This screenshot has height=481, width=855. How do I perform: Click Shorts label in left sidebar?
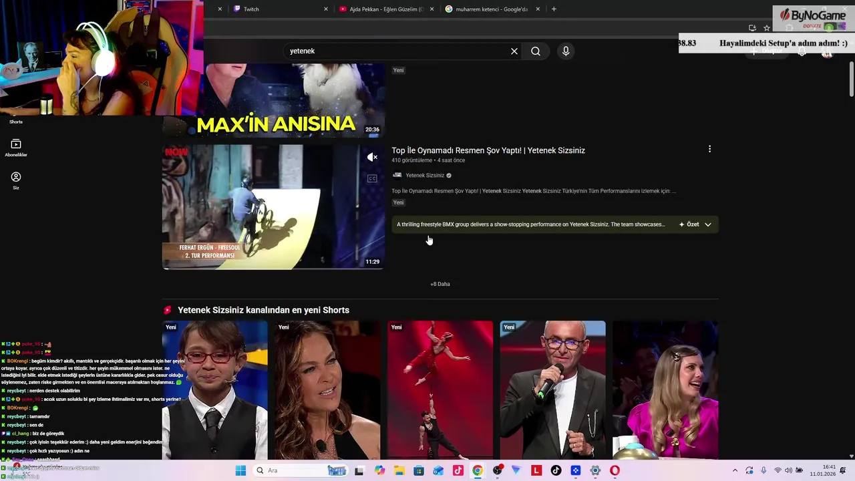(16, 122)
